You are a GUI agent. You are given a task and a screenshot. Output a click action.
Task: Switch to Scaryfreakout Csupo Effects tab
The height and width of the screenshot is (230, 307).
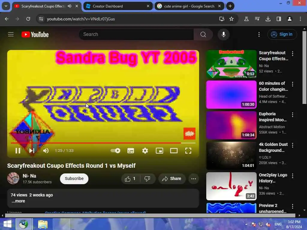(43, 6)
